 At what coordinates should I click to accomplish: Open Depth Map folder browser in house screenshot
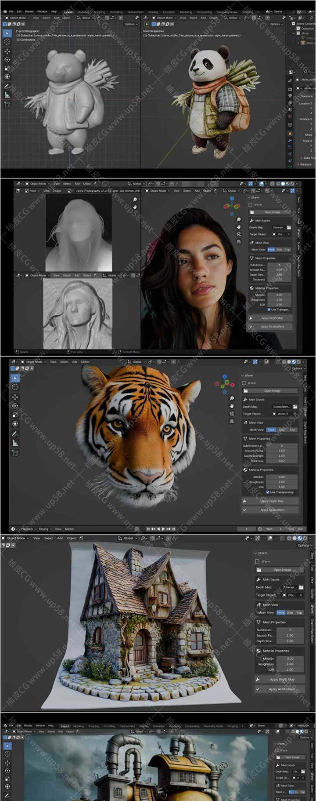(x=301, y=587)
